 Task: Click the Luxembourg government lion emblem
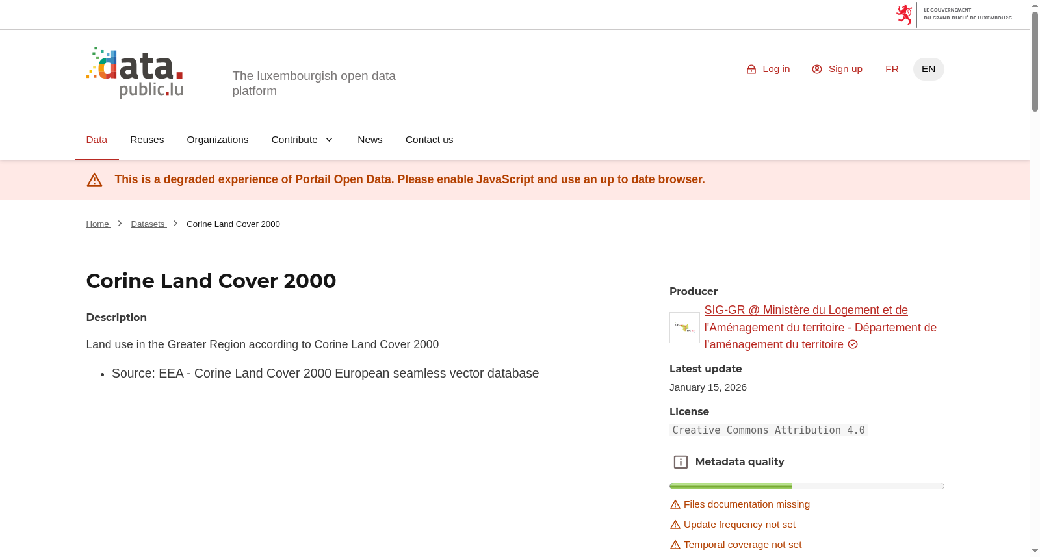point(904,14)
